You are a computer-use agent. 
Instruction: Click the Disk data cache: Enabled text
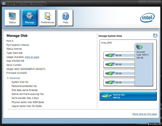tap(25, 90)
